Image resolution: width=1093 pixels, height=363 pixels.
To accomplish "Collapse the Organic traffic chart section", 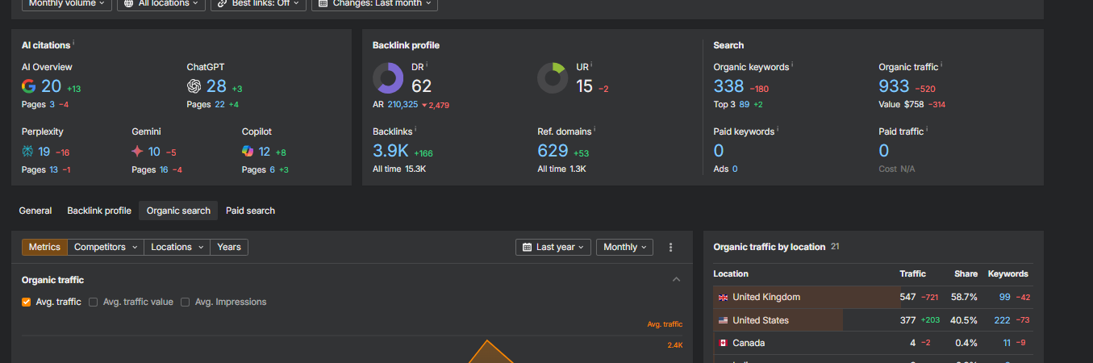I will click(x=677, y=280).
